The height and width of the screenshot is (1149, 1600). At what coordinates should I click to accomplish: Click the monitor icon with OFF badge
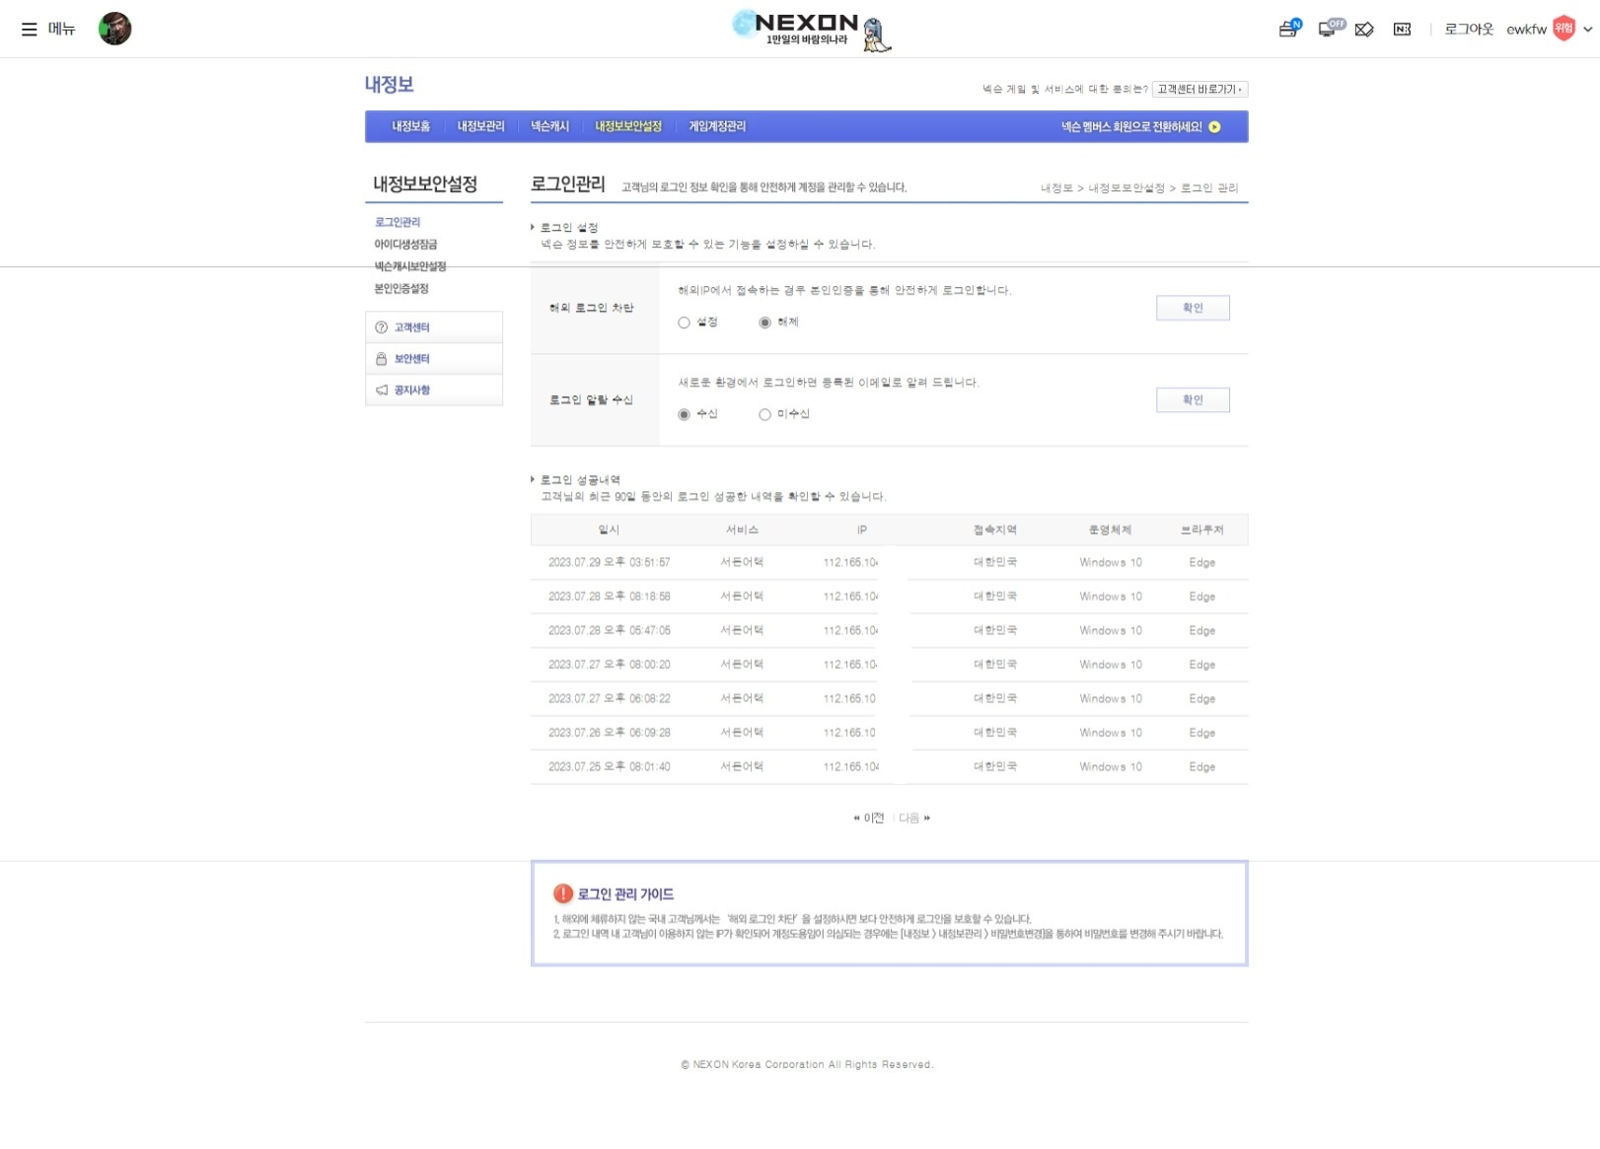click(x=1329, y=29)
